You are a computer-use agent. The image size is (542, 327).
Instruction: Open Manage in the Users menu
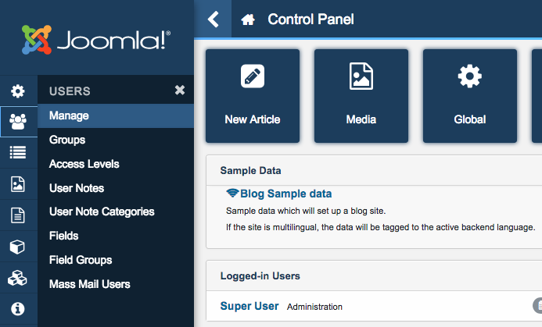[69, 116]
